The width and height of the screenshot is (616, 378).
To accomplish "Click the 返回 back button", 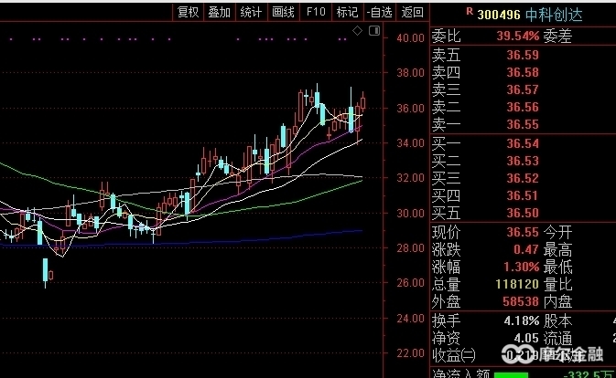I will [412, 12].
